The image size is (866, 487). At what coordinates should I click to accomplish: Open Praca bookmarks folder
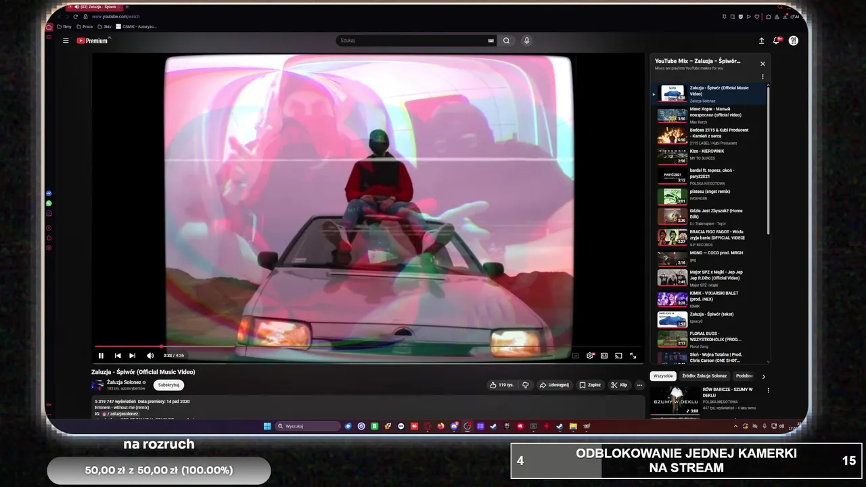click(x=84, y=26)
